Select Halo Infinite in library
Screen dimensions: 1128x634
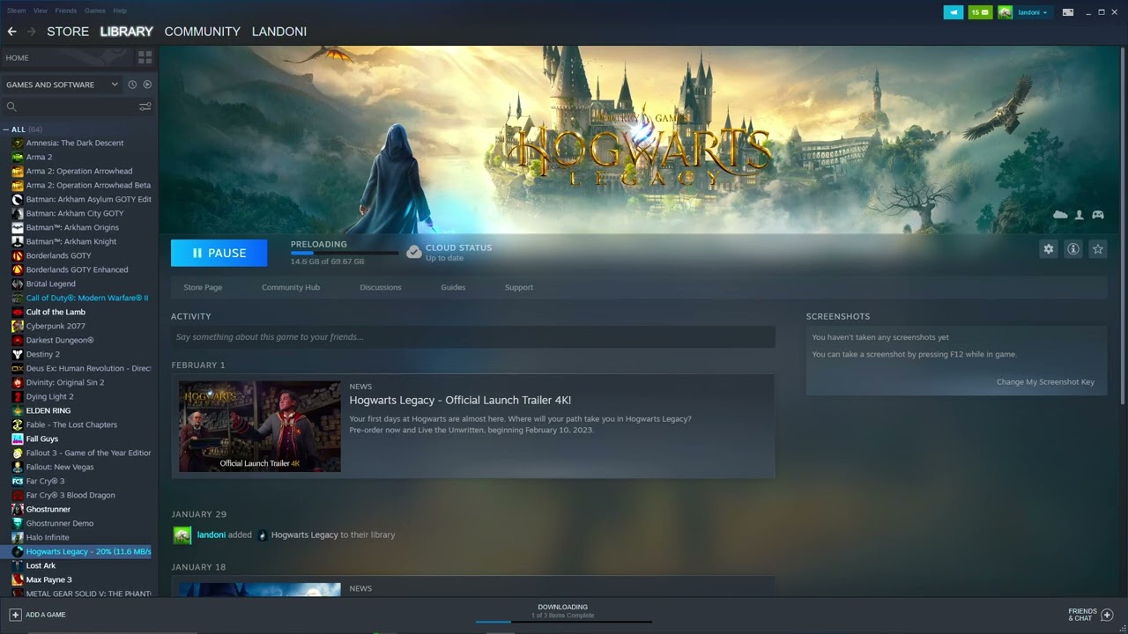click(x=48, y=537)
